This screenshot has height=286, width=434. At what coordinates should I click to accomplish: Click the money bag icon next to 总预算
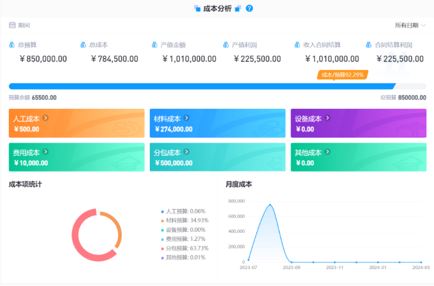pyautogui.click(x=12, y=44)
